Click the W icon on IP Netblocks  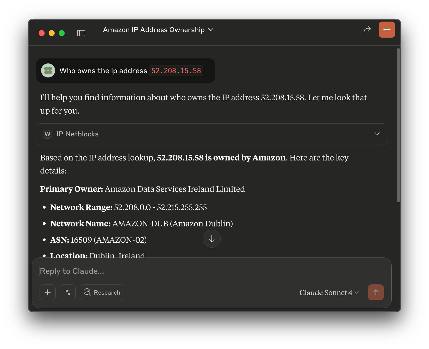47,134
